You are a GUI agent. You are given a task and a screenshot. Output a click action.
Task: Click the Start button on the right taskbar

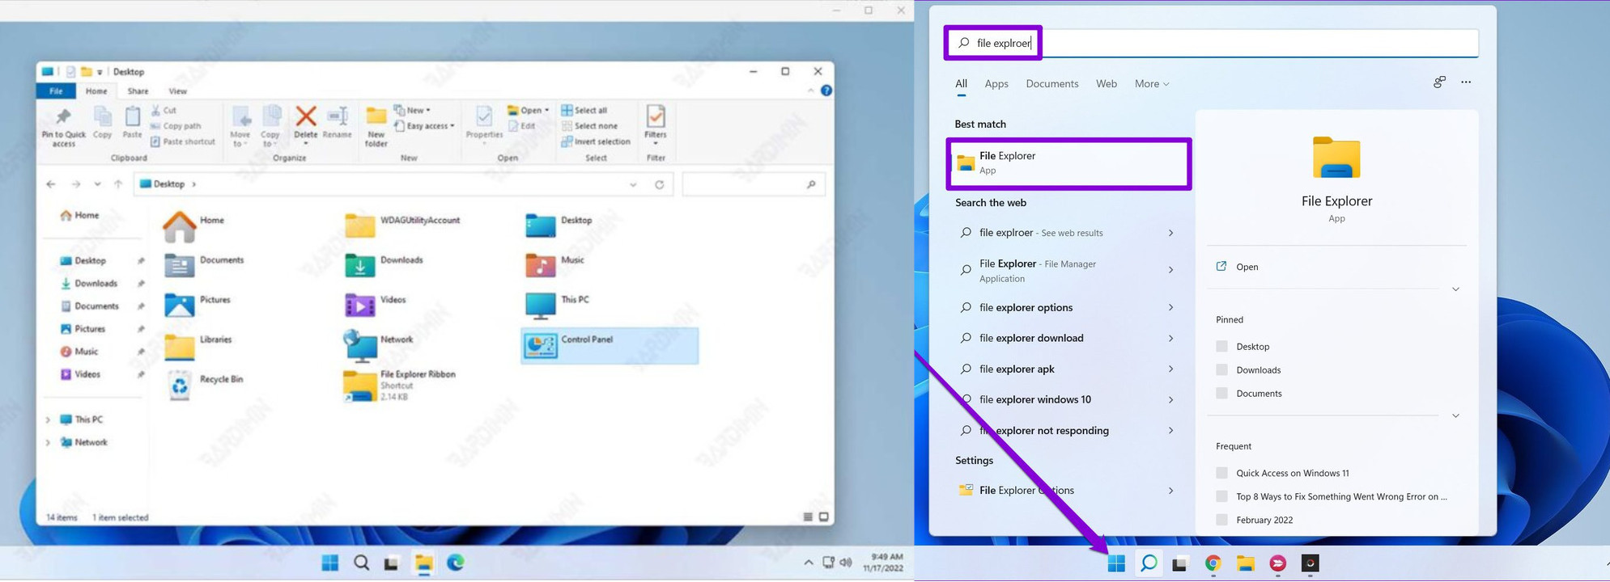click(x=1116, y=563)
